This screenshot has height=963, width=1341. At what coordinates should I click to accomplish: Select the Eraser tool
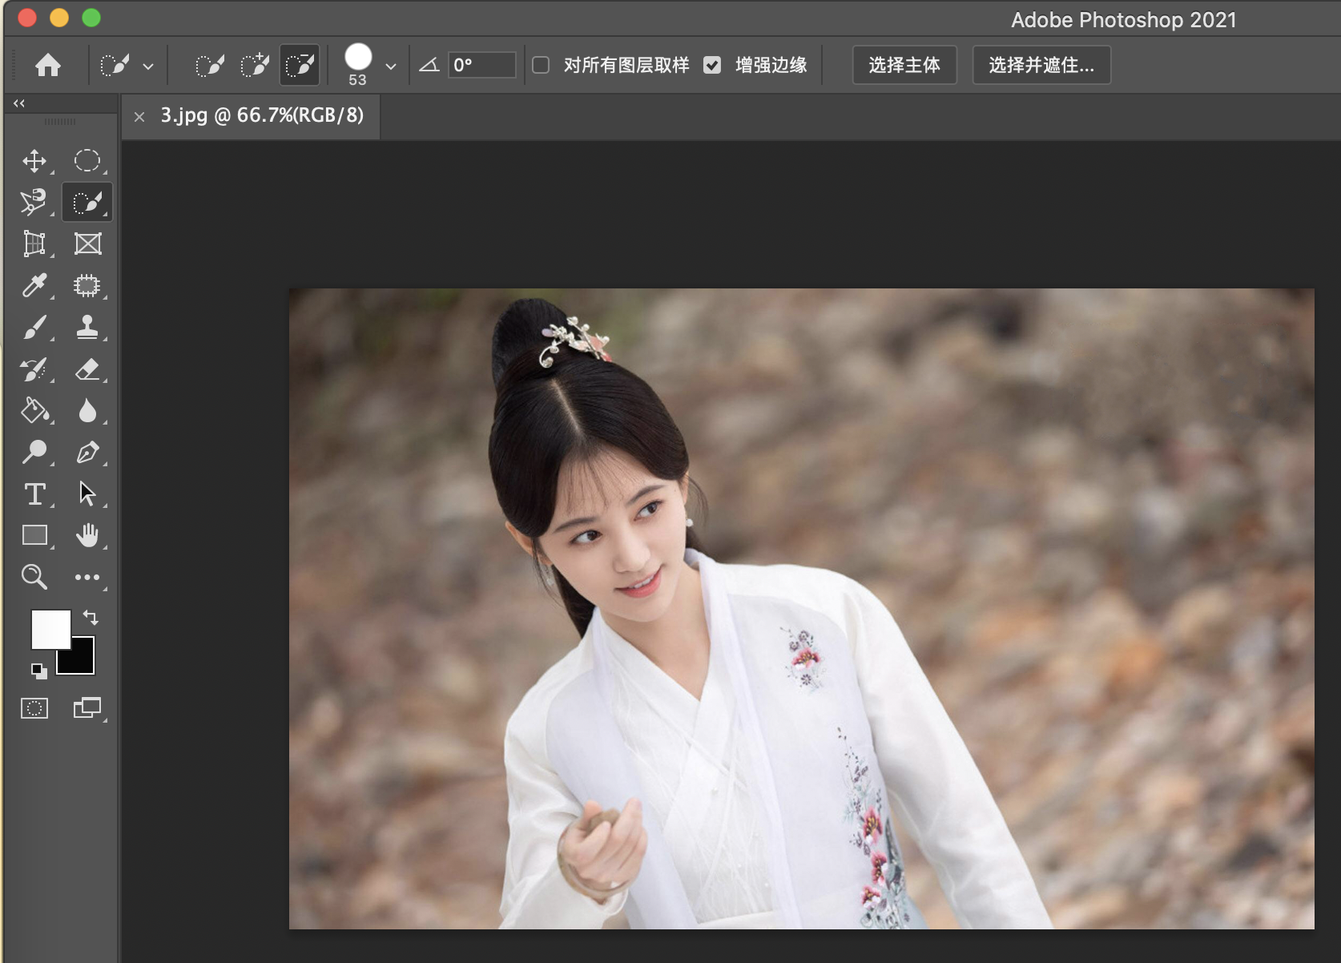point(87,369)
